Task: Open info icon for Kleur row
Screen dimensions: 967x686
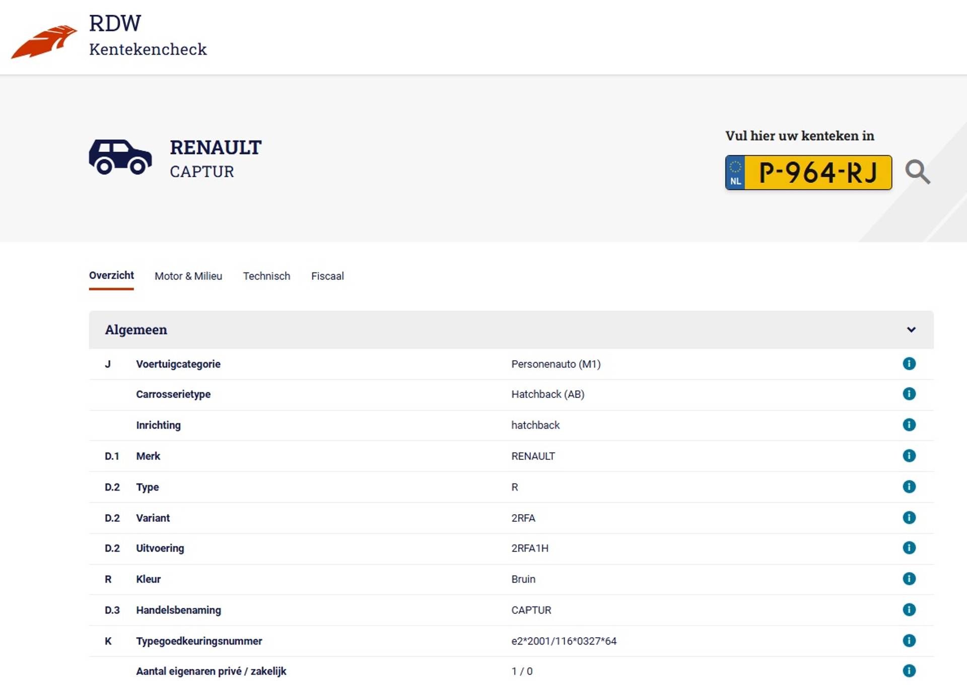Action: pyautogui.click(x=909, y=579)
